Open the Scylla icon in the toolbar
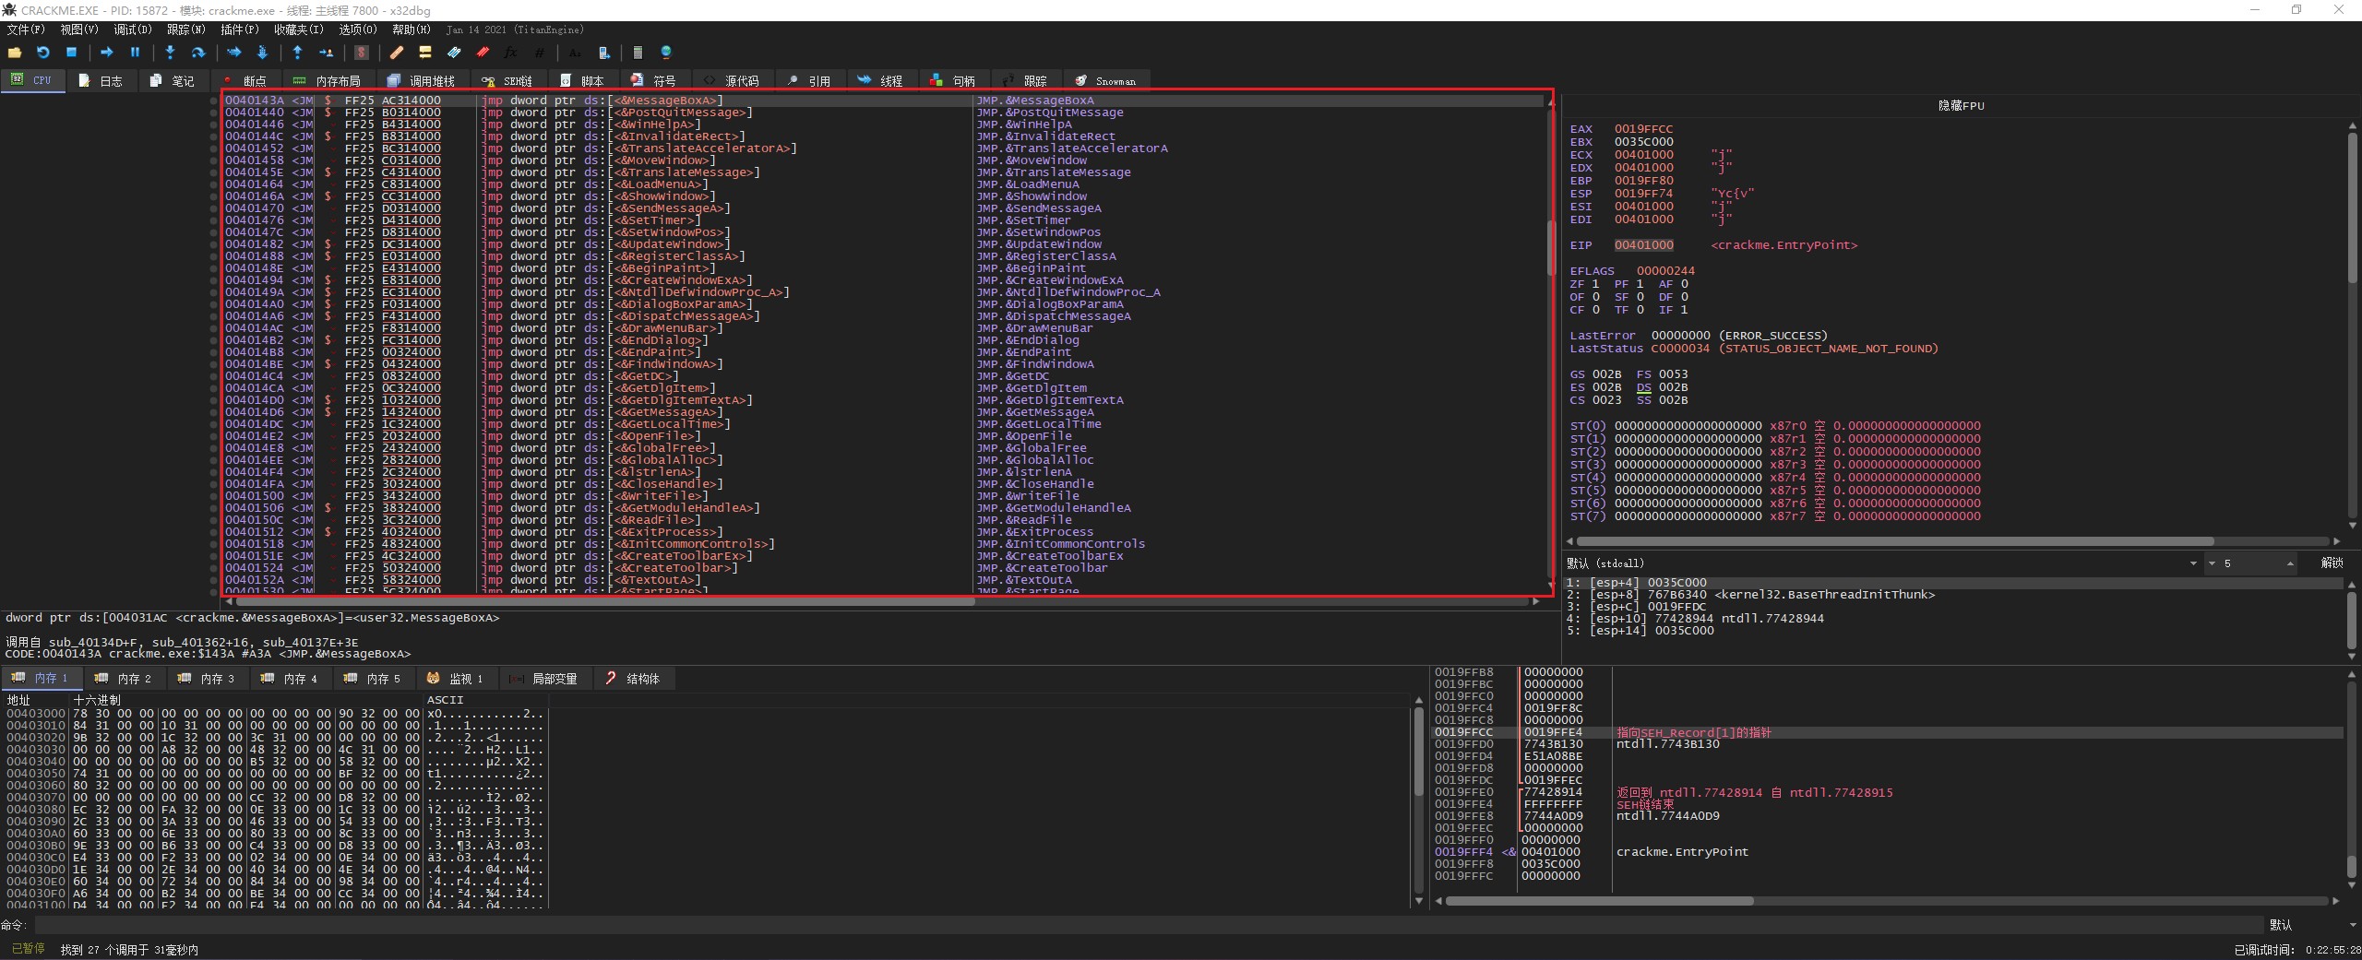 (x=362, y=53)
